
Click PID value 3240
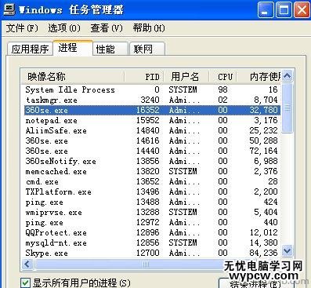click(150, 100)
